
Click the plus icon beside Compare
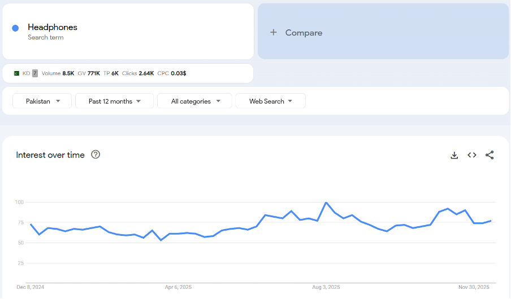pyautogui.click(x=274, y=33)
